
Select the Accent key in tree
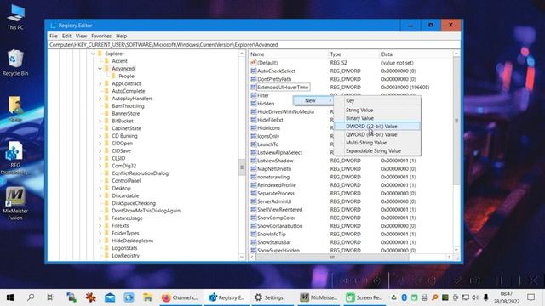[119, 61]
